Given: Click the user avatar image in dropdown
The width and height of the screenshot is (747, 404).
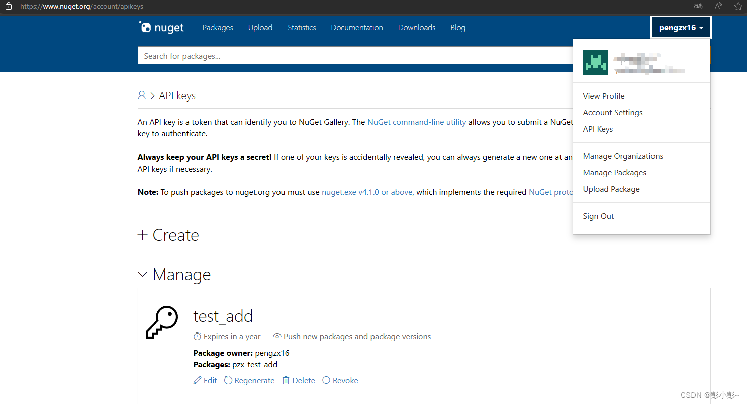Looking at the screenshot, I should coord(596,63).
